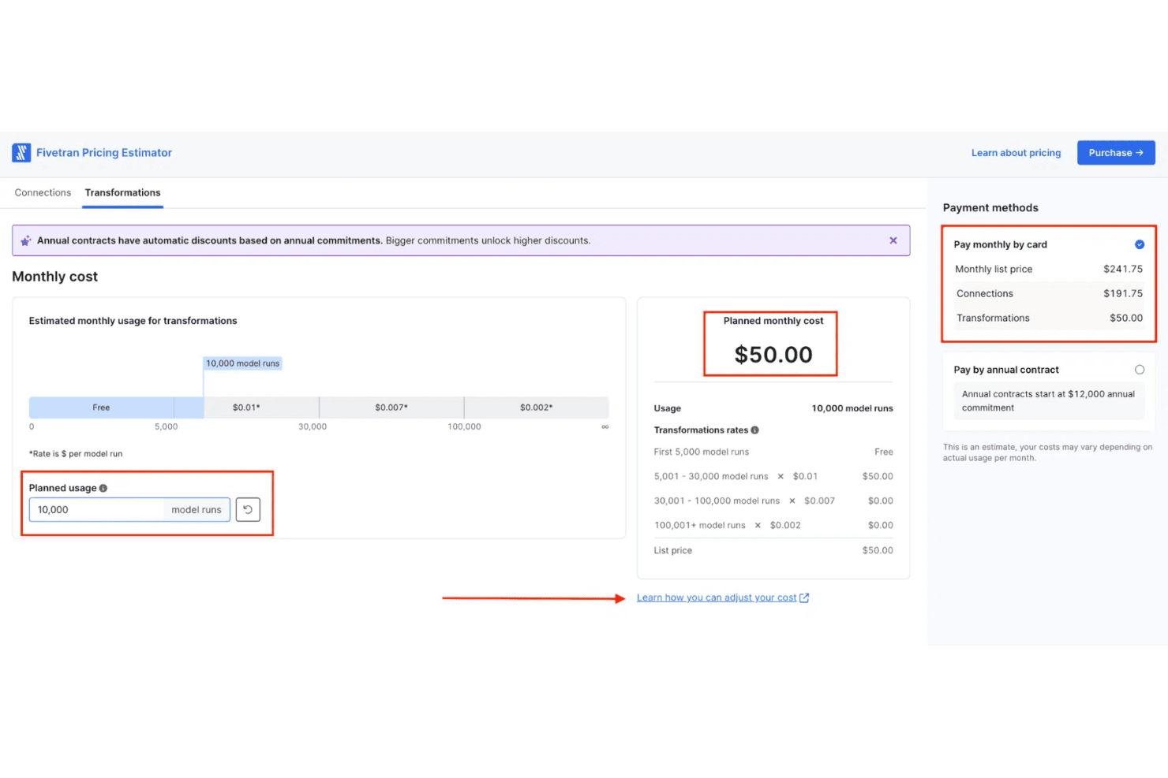Open Learn how you can adjust your cost
The image size is (1168, 778).
click(717, 597)
